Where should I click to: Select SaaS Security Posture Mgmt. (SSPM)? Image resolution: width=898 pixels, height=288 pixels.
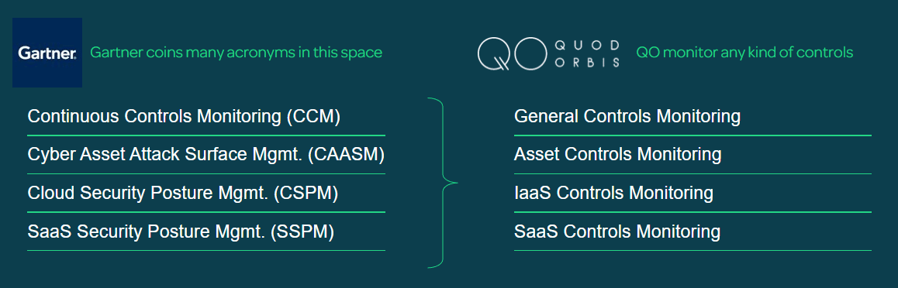[206, 231]
